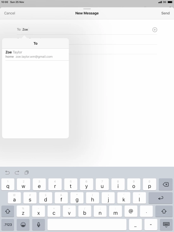
Task: Tap the backspace delete key
Action: pyautogui.click(x=165, y=185)
